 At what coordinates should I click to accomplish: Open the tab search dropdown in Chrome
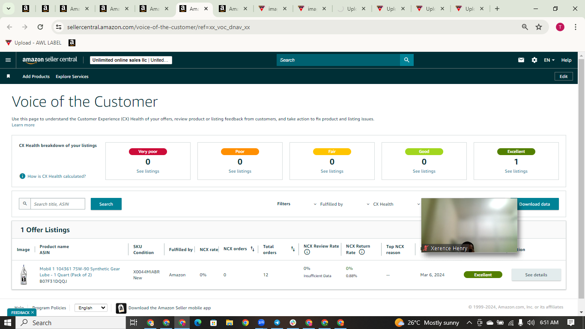point(8,9)
